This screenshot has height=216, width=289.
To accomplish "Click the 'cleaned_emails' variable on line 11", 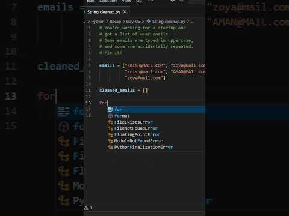I will pyautogui.click(x=117, y=91).
